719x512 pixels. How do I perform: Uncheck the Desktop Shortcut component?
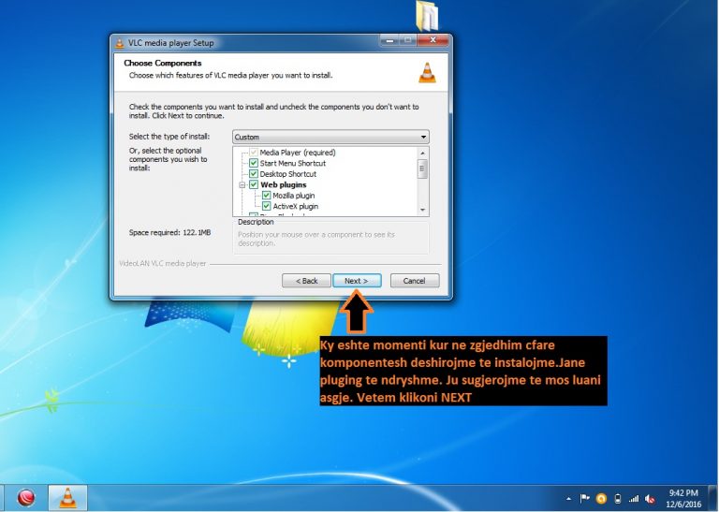tap(254, 174)
